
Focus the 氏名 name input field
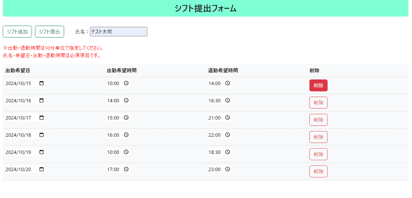(118, 32)
